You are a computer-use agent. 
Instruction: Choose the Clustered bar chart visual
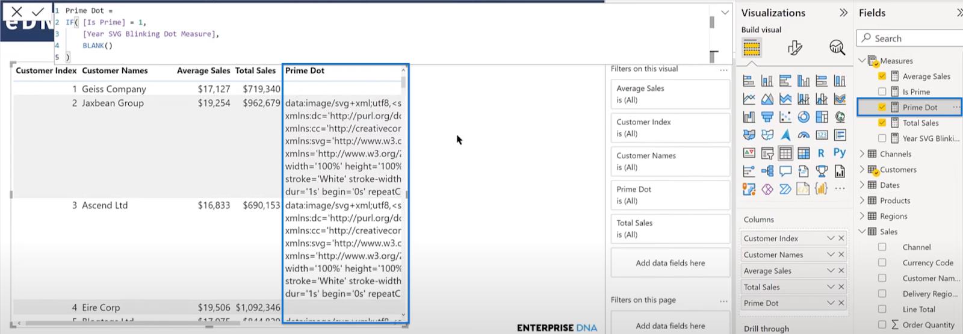(x=785, y=81)
